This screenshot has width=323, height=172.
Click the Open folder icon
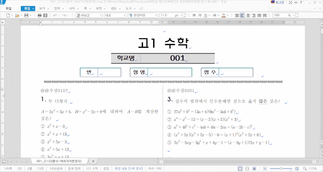(17, 16)
